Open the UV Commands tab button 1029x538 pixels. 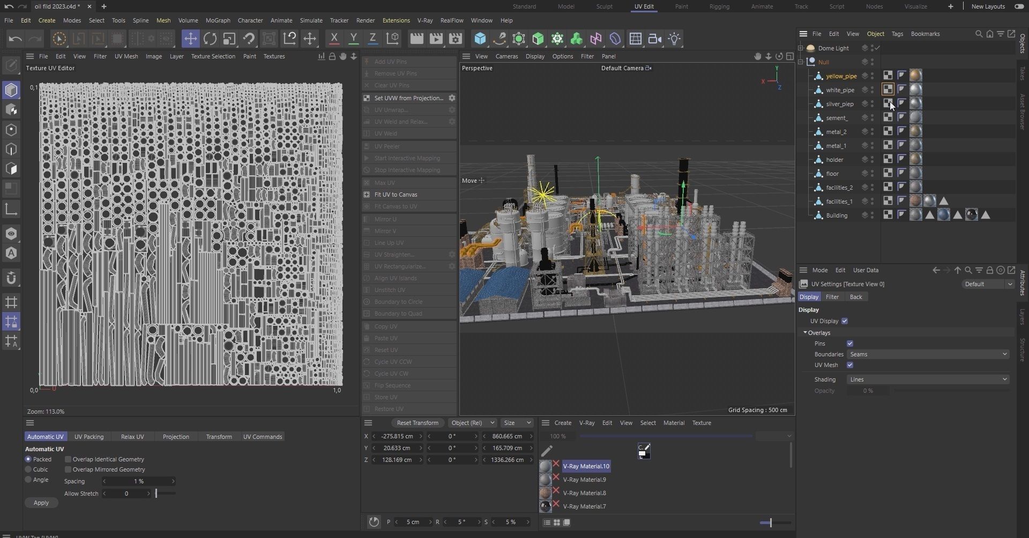(x=263, y=437)
